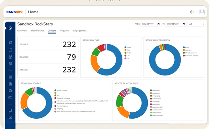This screenshot has height=129, width=209.
Task: Click the ASSETS BY MEDIA TYPE title
Action: 126,83
